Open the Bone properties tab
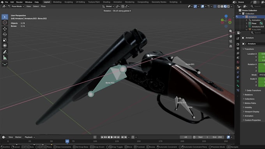The height and width of the screenshot is (149, 265). click(x=238, y=86)
